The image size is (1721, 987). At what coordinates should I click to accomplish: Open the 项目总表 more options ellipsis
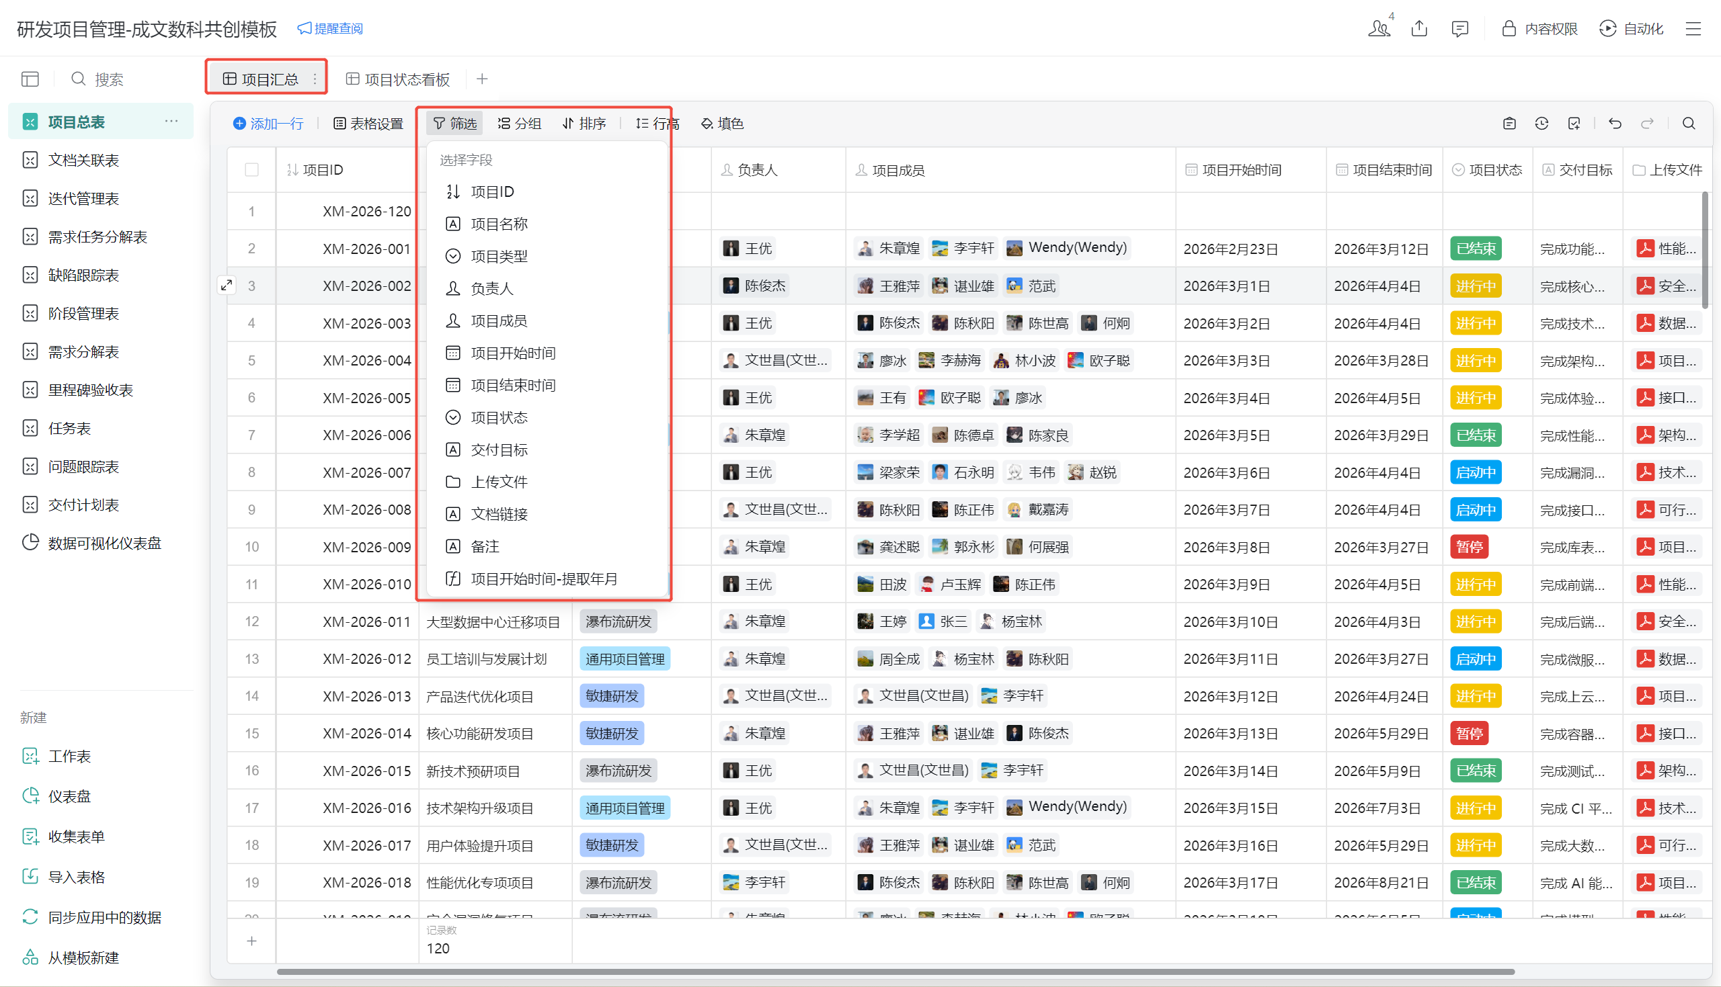171,122
